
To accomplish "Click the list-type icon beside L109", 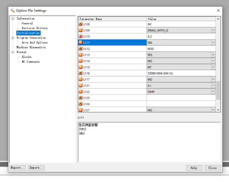I will [x=81, y=30].
